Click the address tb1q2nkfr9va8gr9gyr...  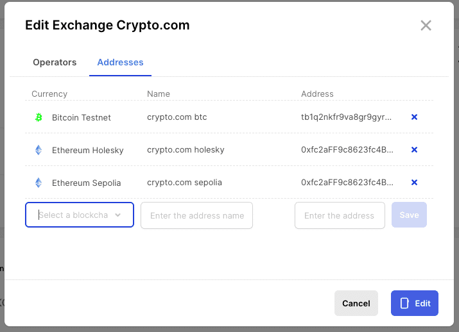(346, 117)
